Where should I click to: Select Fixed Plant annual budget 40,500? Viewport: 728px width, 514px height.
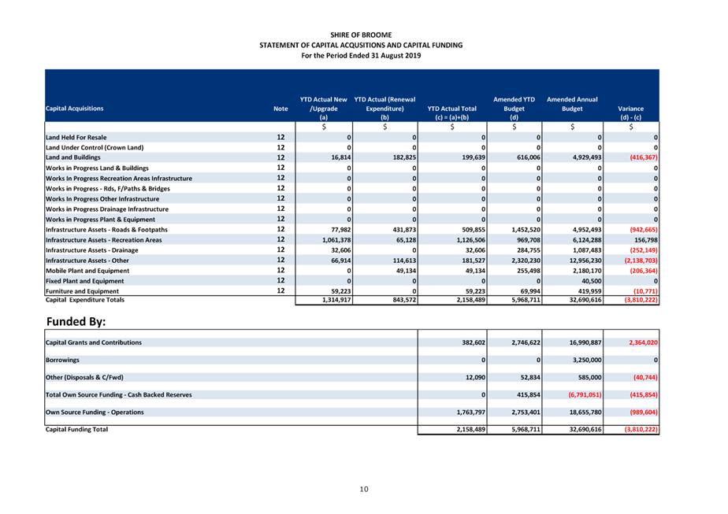pos(592,281)
